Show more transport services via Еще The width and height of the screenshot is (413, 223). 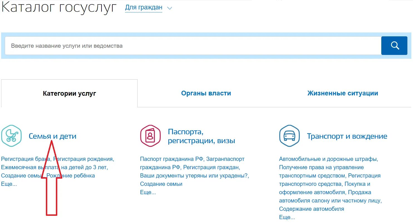(x=287, y=217)
